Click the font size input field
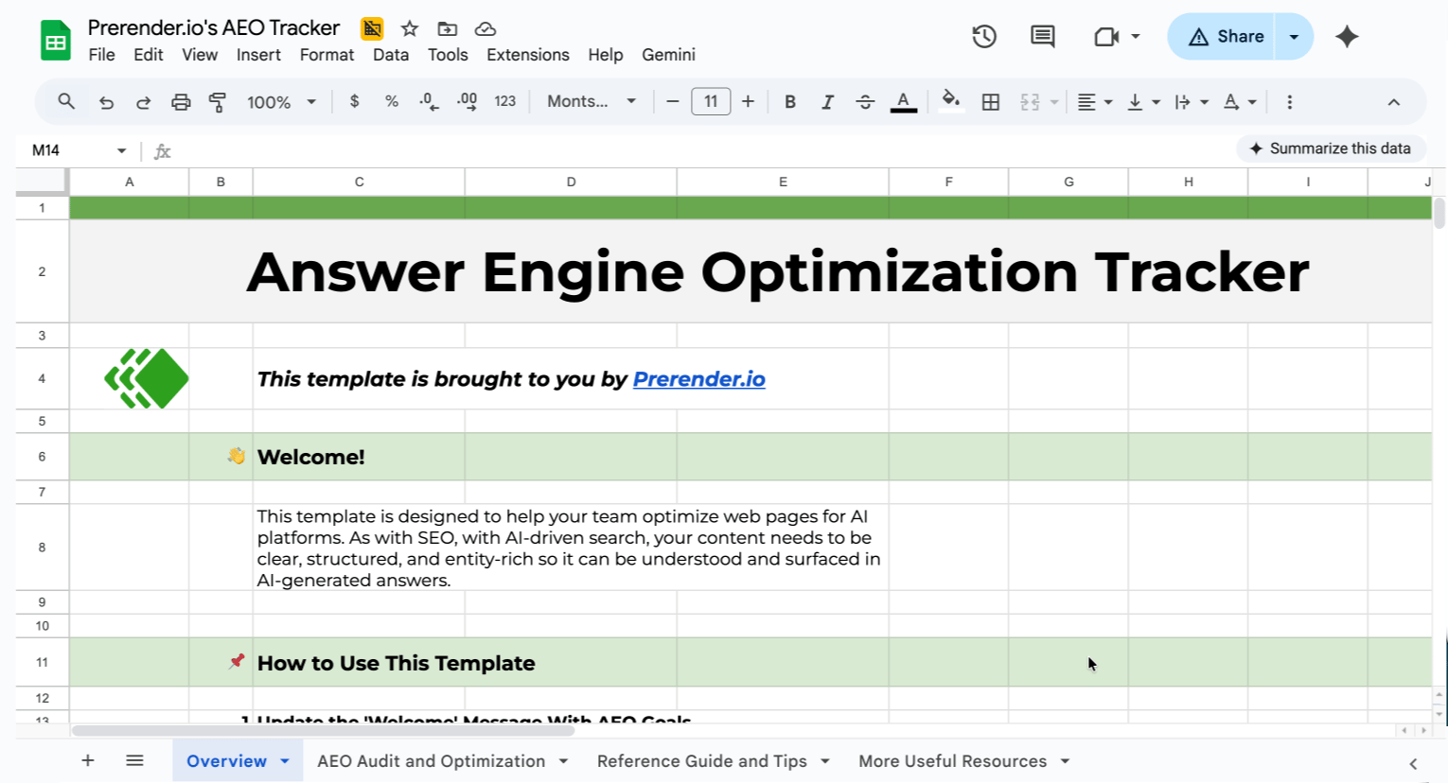 click(x=711, y=102)
